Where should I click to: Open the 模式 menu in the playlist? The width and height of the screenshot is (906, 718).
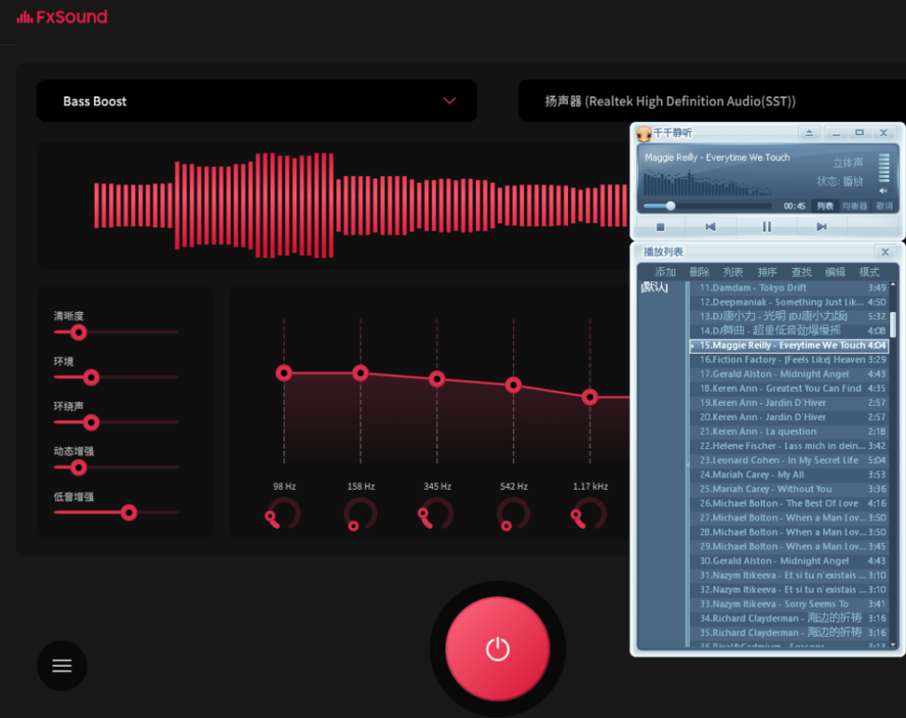(869, 272)
